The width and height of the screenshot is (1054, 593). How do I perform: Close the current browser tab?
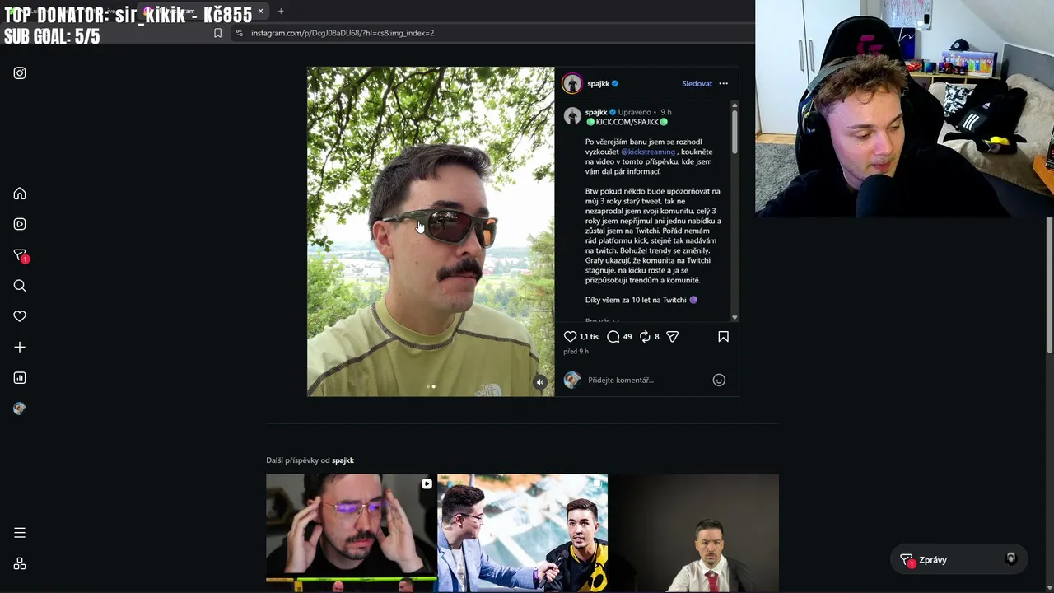pos(260,11)
